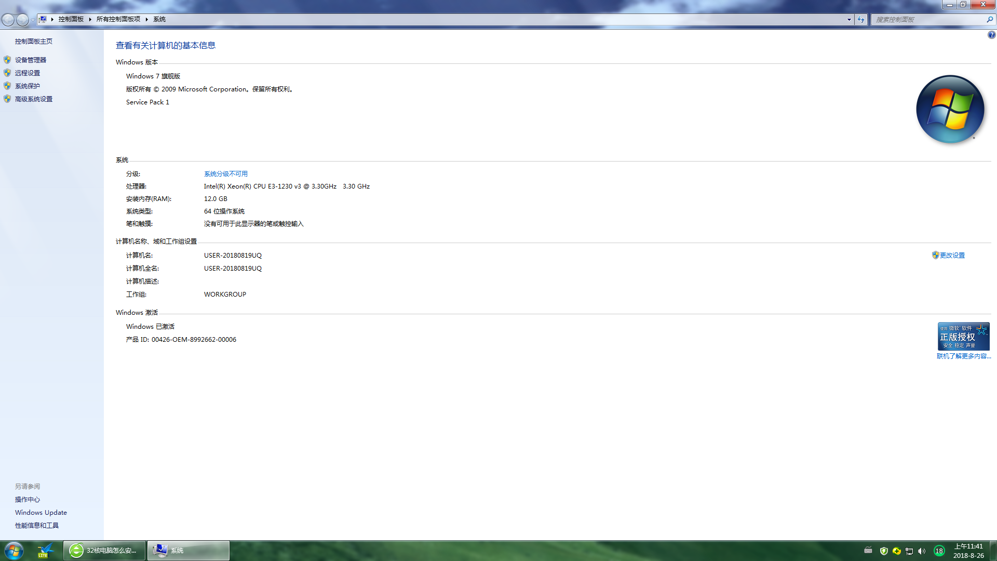
Task: Open 高级系统设置 from the sidebar
Action: click(34, 99)
